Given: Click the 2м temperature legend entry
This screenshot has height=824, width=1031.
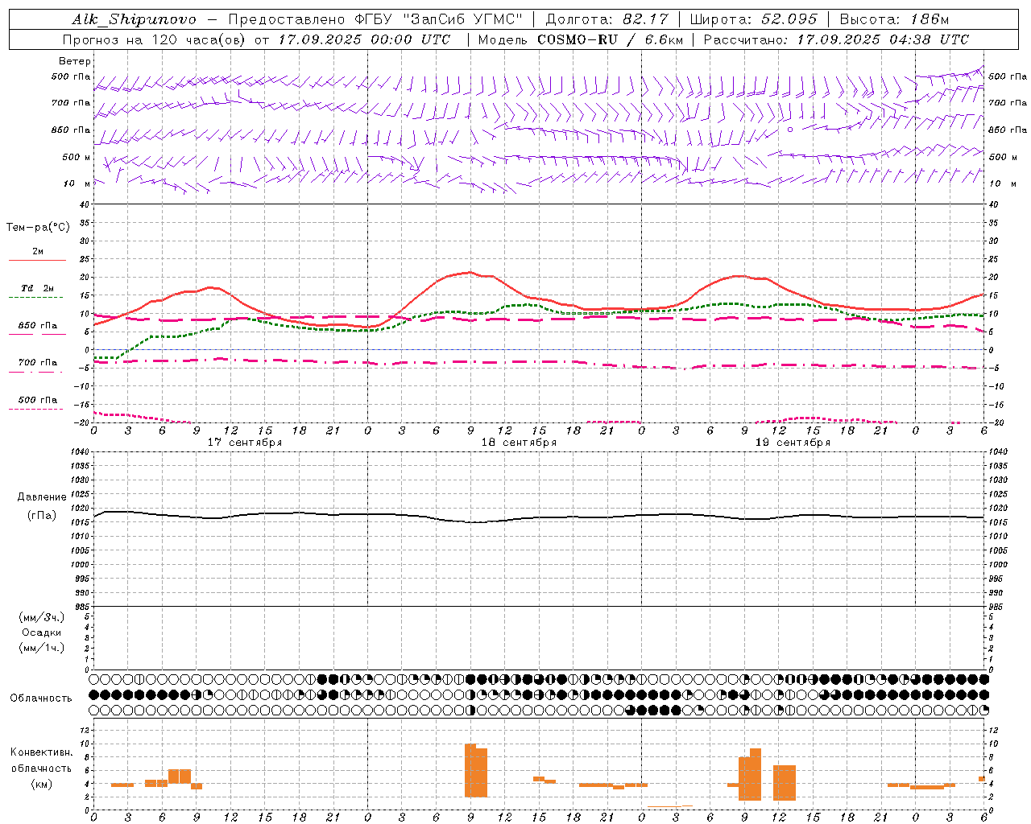Looking at the screenshot, I should [x=38, y=252].
